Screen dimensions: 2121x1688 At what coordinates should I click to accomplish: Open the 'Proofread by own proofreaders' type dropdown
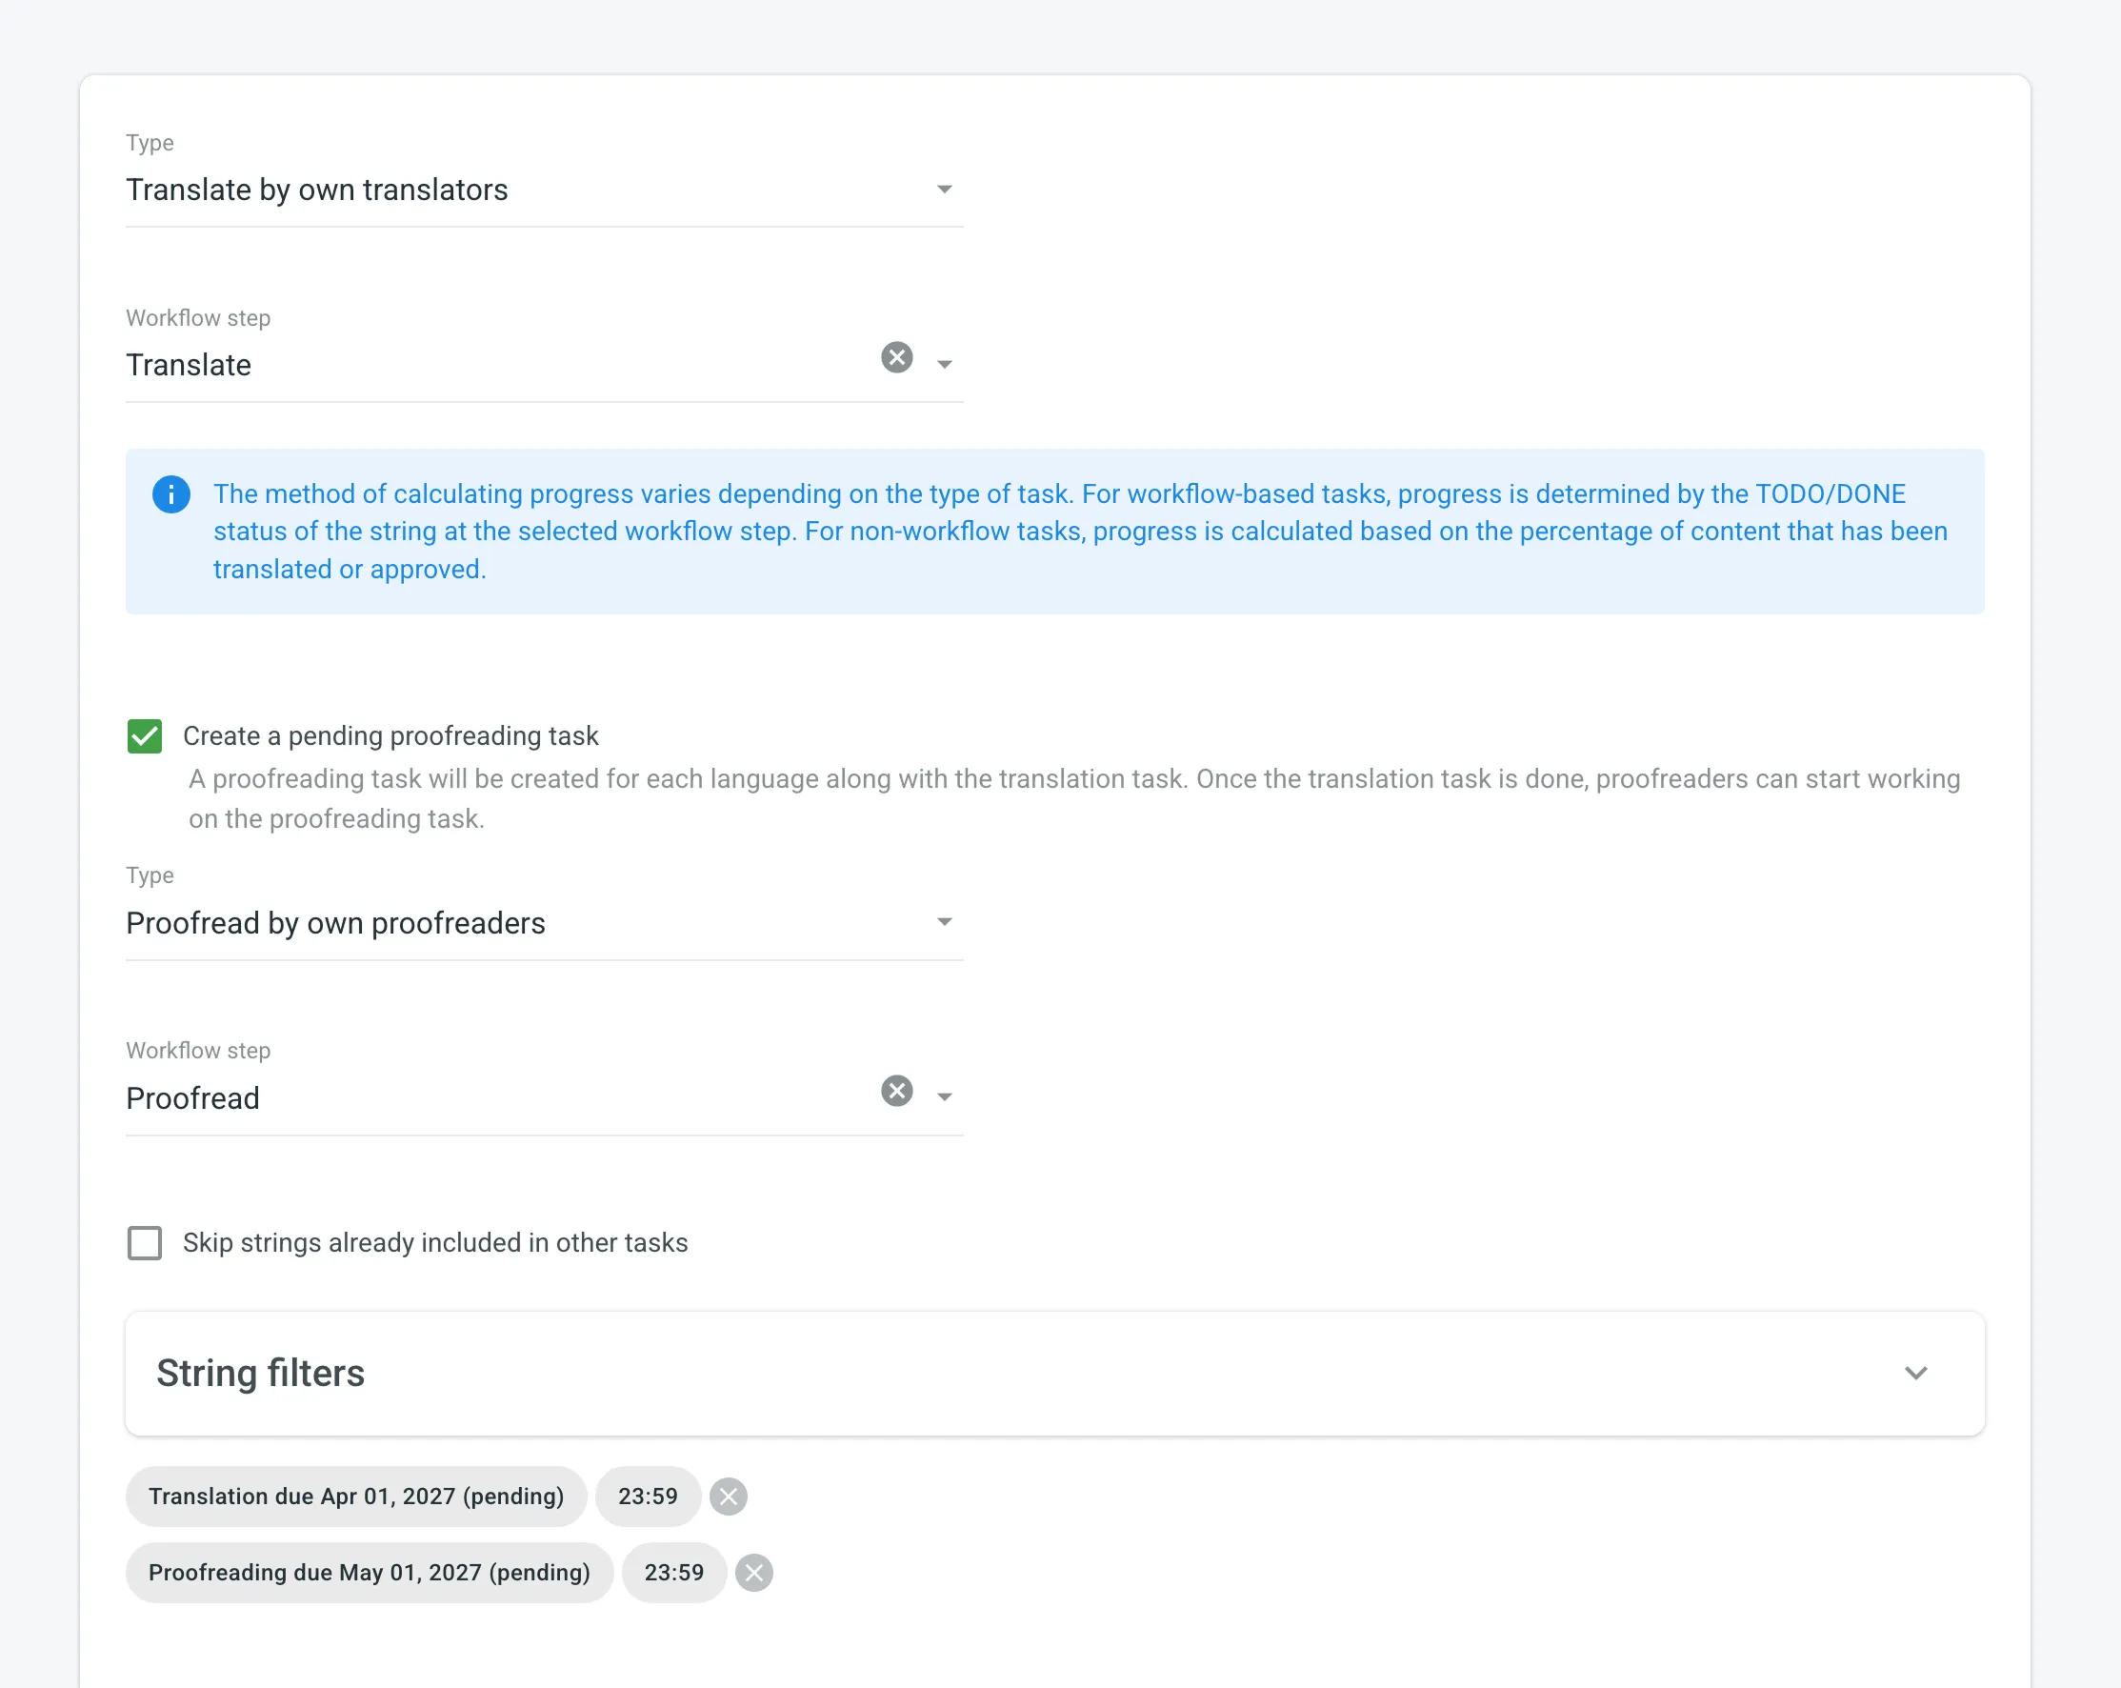coord(945,922)
